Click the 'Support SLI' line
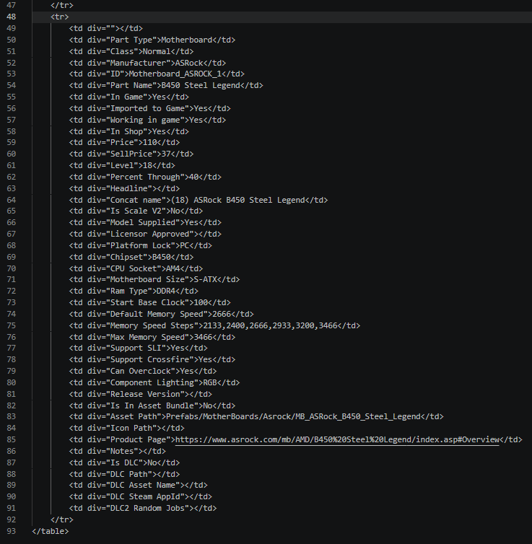 (138, 348)
